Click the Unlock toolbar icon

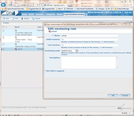pos(33,19)
